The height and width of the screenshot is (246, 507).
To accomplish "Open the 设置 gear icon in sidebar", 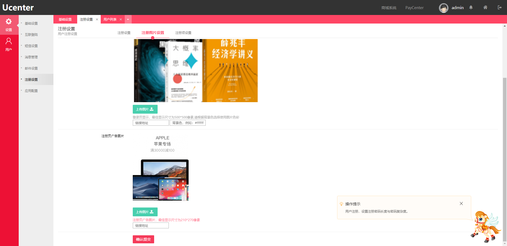I will coord(9,21).
